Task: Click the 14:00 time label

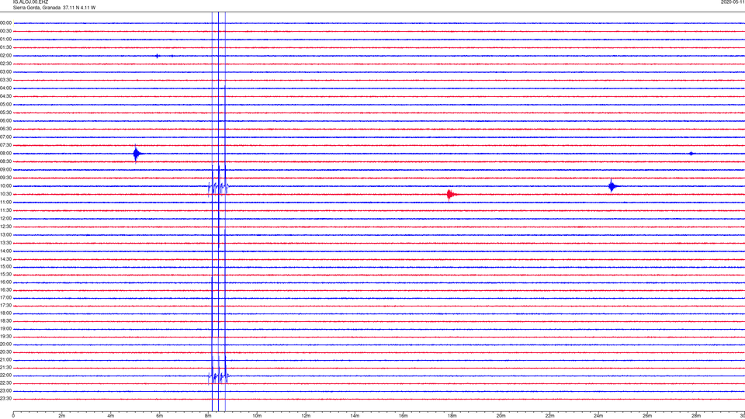Action: (6, 251)
